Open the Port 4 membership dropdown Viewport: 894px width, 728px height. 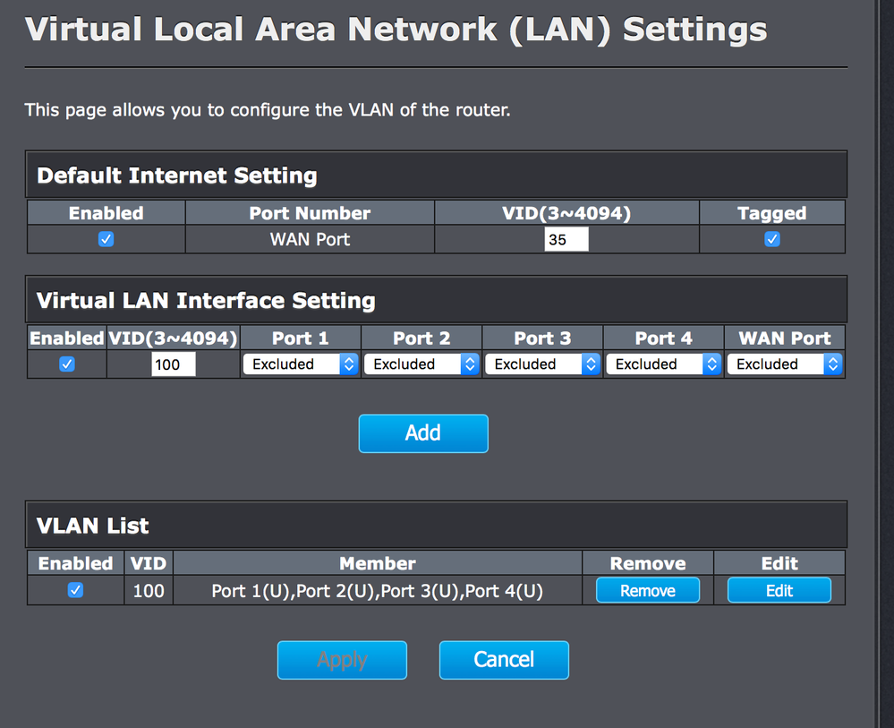click(x=663, y=364)
